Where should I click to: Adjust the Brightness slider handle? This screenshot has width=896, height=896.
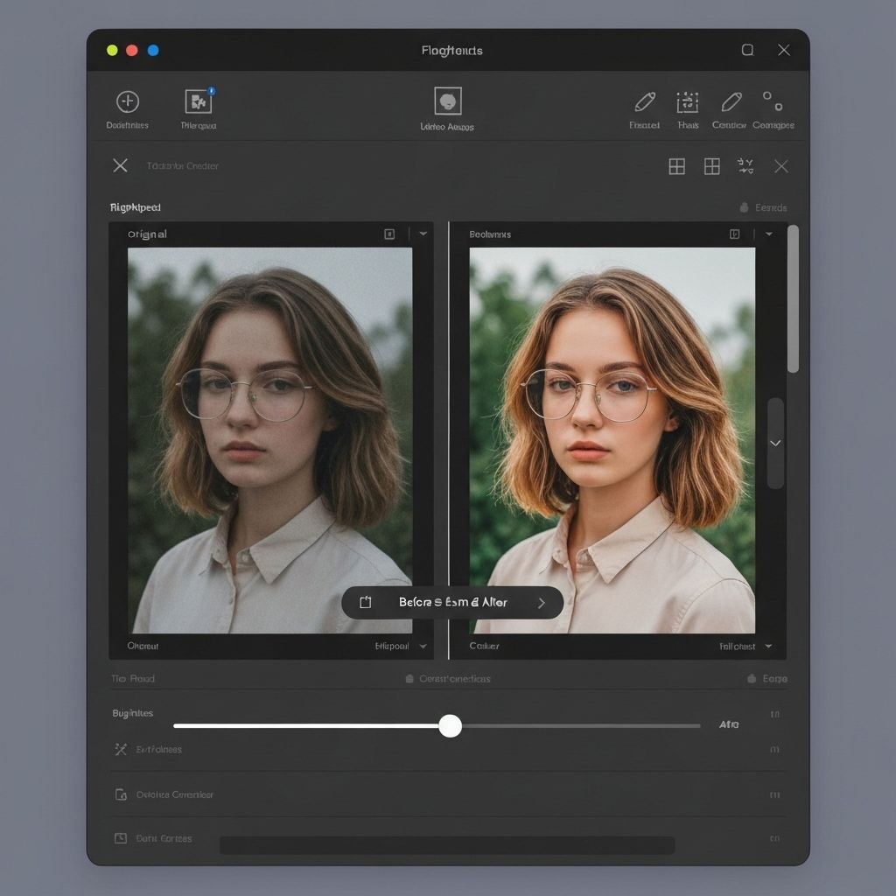(451, 726)
